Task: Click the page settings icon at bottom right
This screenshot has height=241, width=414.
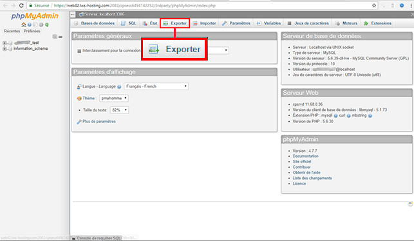Action: [410, 204]
